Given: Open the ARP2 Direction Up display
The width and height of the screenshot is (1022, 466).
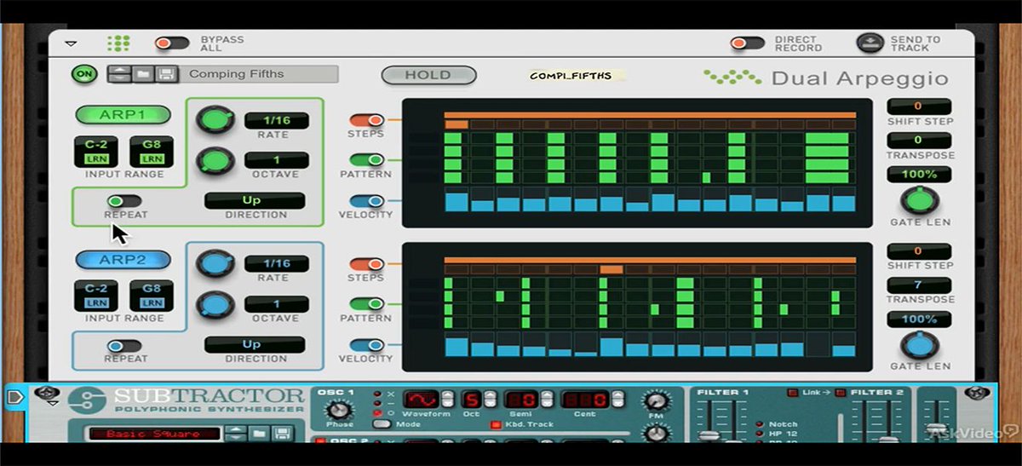Looking at the screenshot, I should (x=255, y=345).
